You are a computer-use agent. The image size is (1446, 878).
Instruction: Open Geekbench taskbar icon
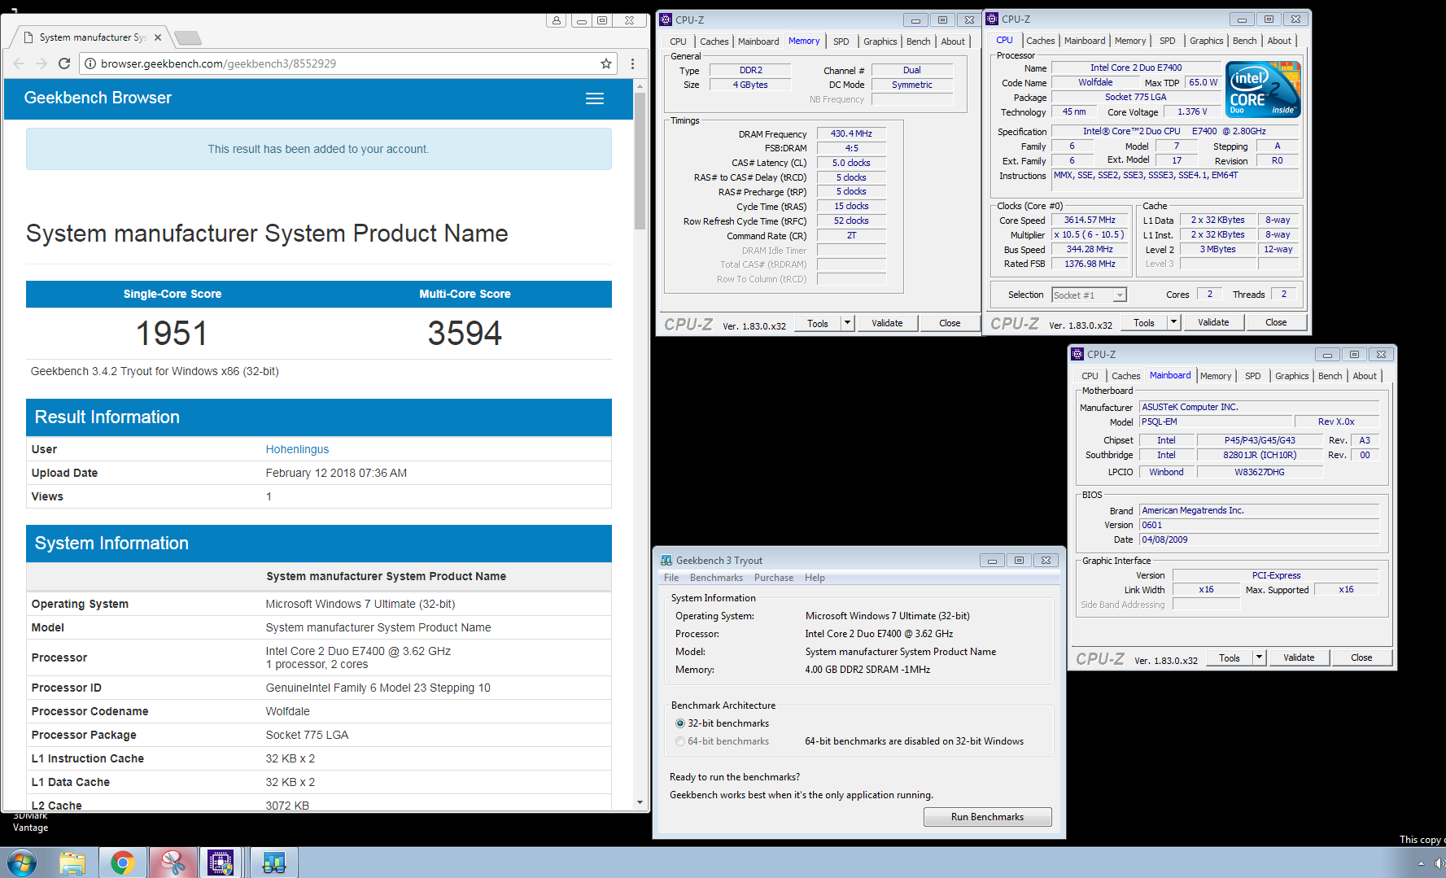point(273,863)
